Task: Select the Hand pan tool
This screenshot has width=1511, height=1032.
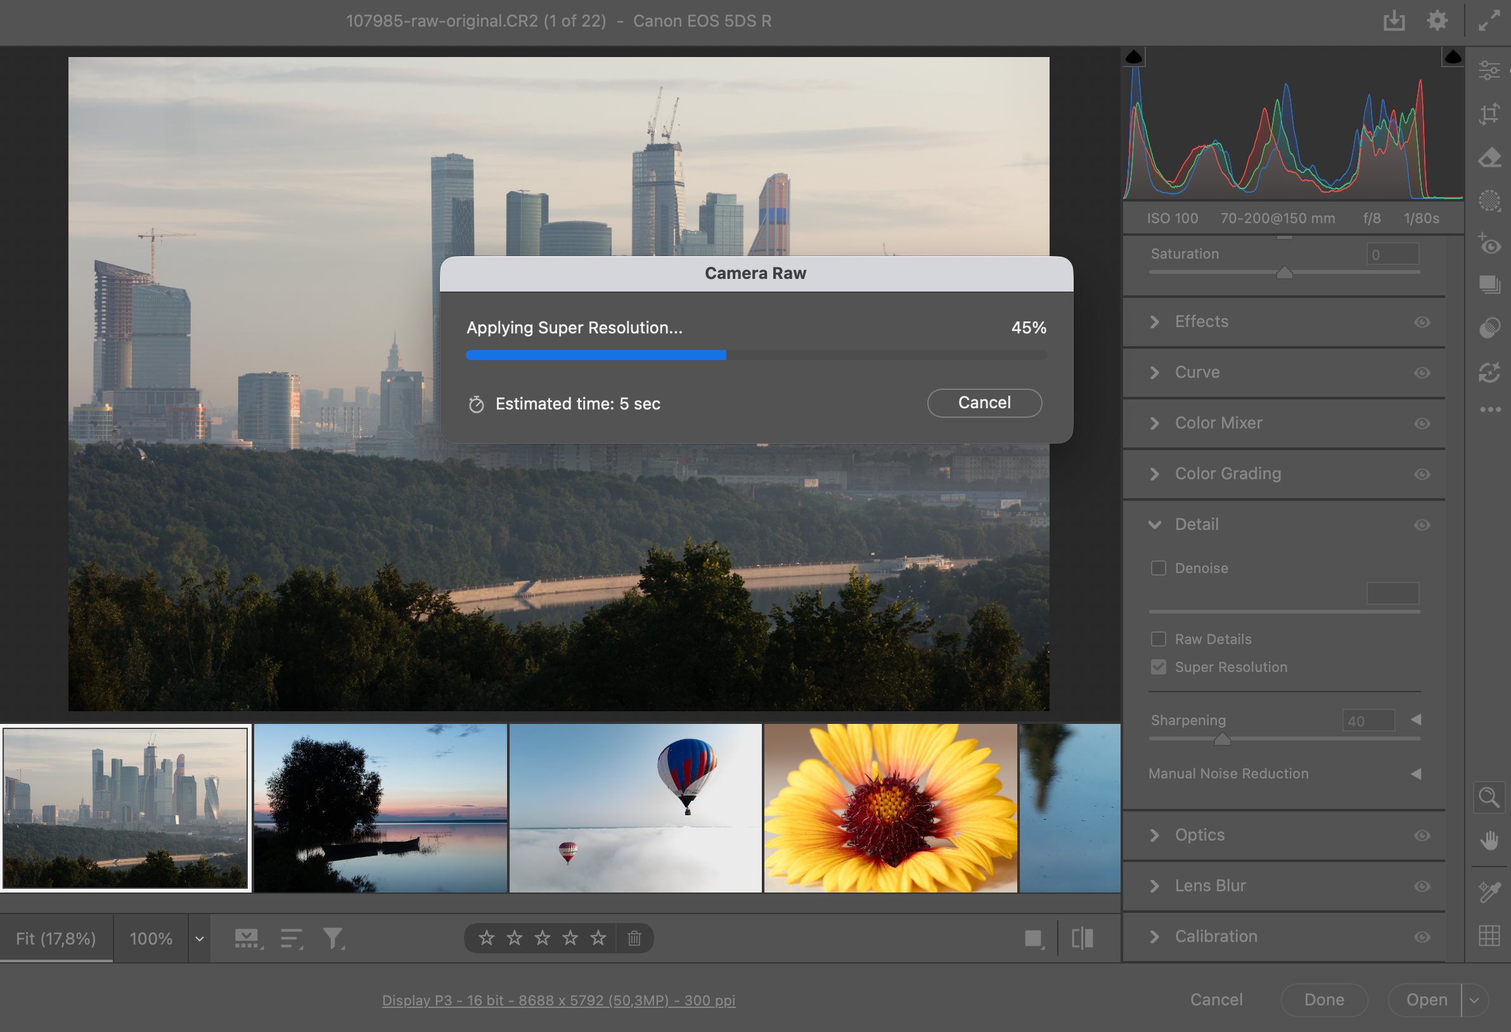Action: tap(1489, 840)
